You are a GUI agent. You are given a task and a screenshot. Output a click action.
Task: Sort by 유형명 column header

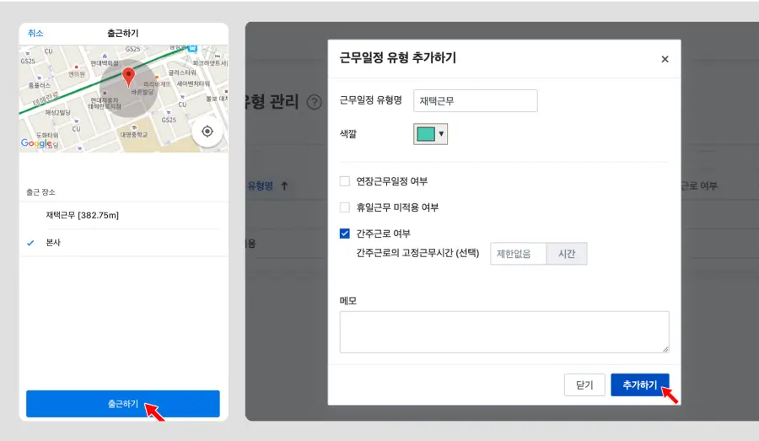point(261,186)
